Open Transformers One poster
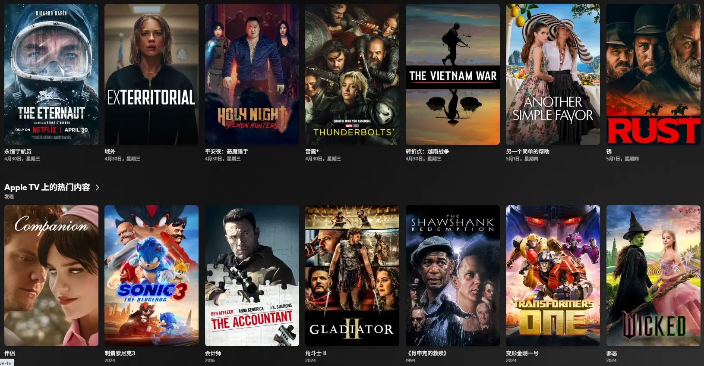The height and width of the screenshot is (366, 704). [553, 275]
